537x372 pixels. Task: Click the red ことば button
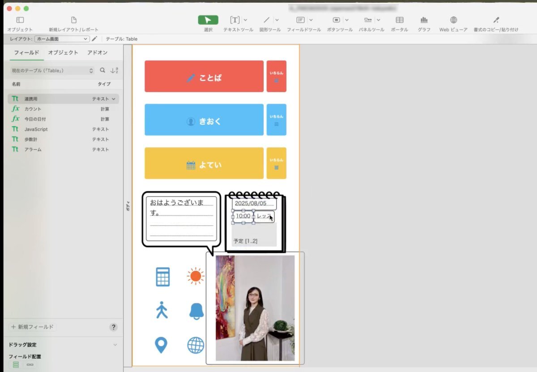point(204,77)
